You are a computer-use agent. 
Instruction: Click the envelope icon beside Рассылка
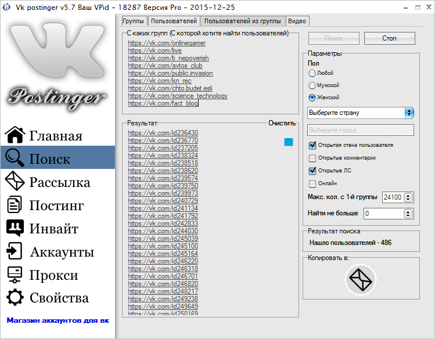(15, 181)
